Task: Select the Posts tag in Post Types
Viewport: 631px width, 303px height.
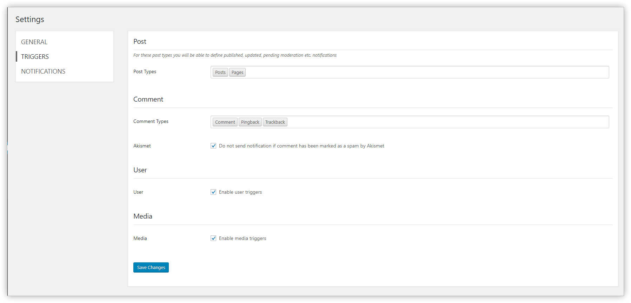Action: point(220,73)
